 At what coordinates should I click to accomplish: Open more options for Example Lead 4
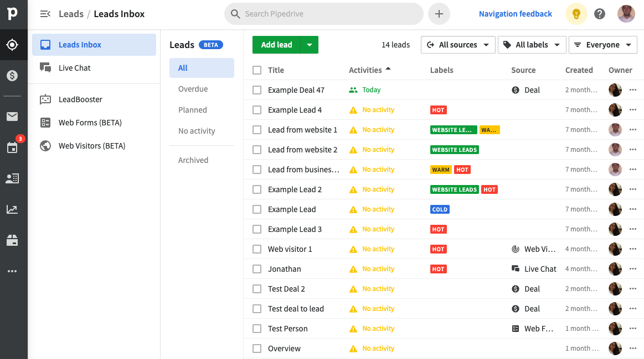pyautogui.click(x=633, y=110)
